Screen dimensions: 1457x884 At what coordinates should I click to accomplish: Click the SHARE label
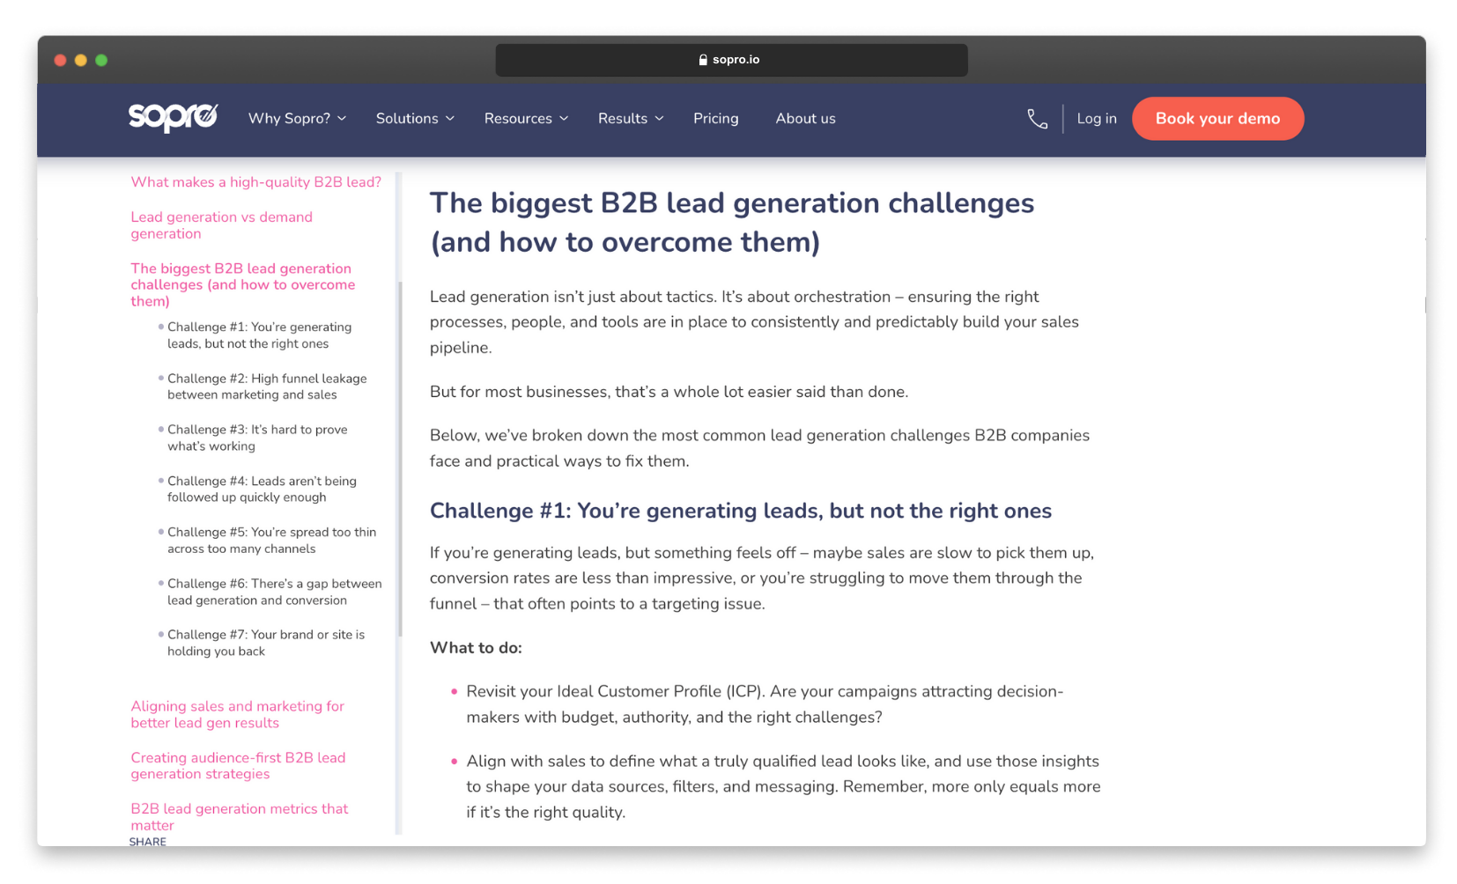pyautogui.click(x=147, y=841)
